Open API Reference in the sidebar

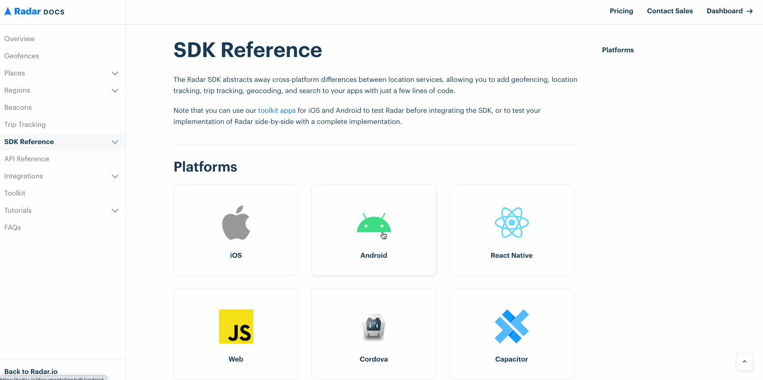[27, 159]
